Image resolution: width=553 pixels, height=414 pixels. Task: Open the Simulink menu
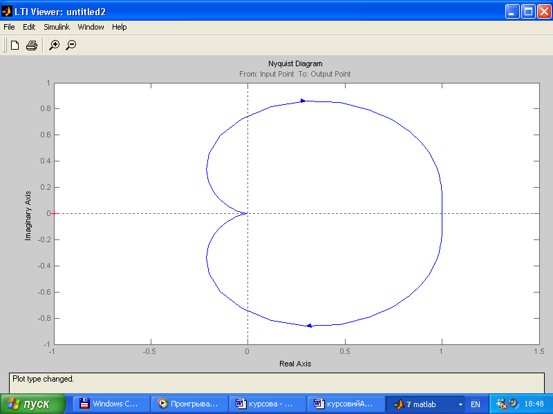57,27
